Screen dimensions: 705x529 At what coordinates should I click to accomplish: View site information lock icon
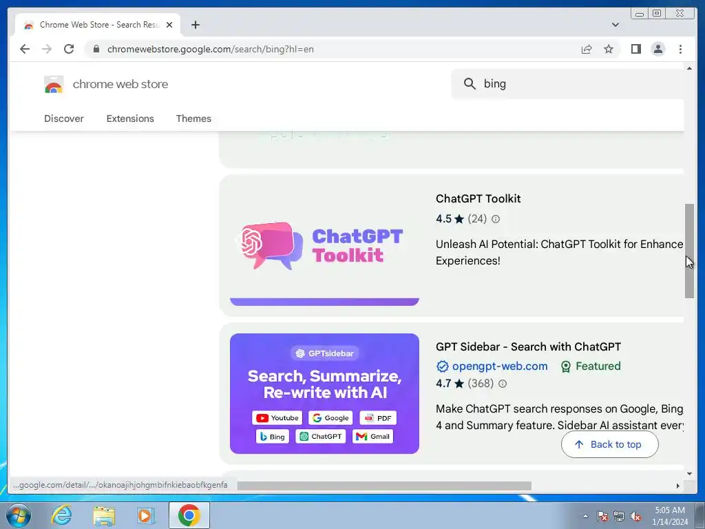pyautogui.click(x=96, y=49)
